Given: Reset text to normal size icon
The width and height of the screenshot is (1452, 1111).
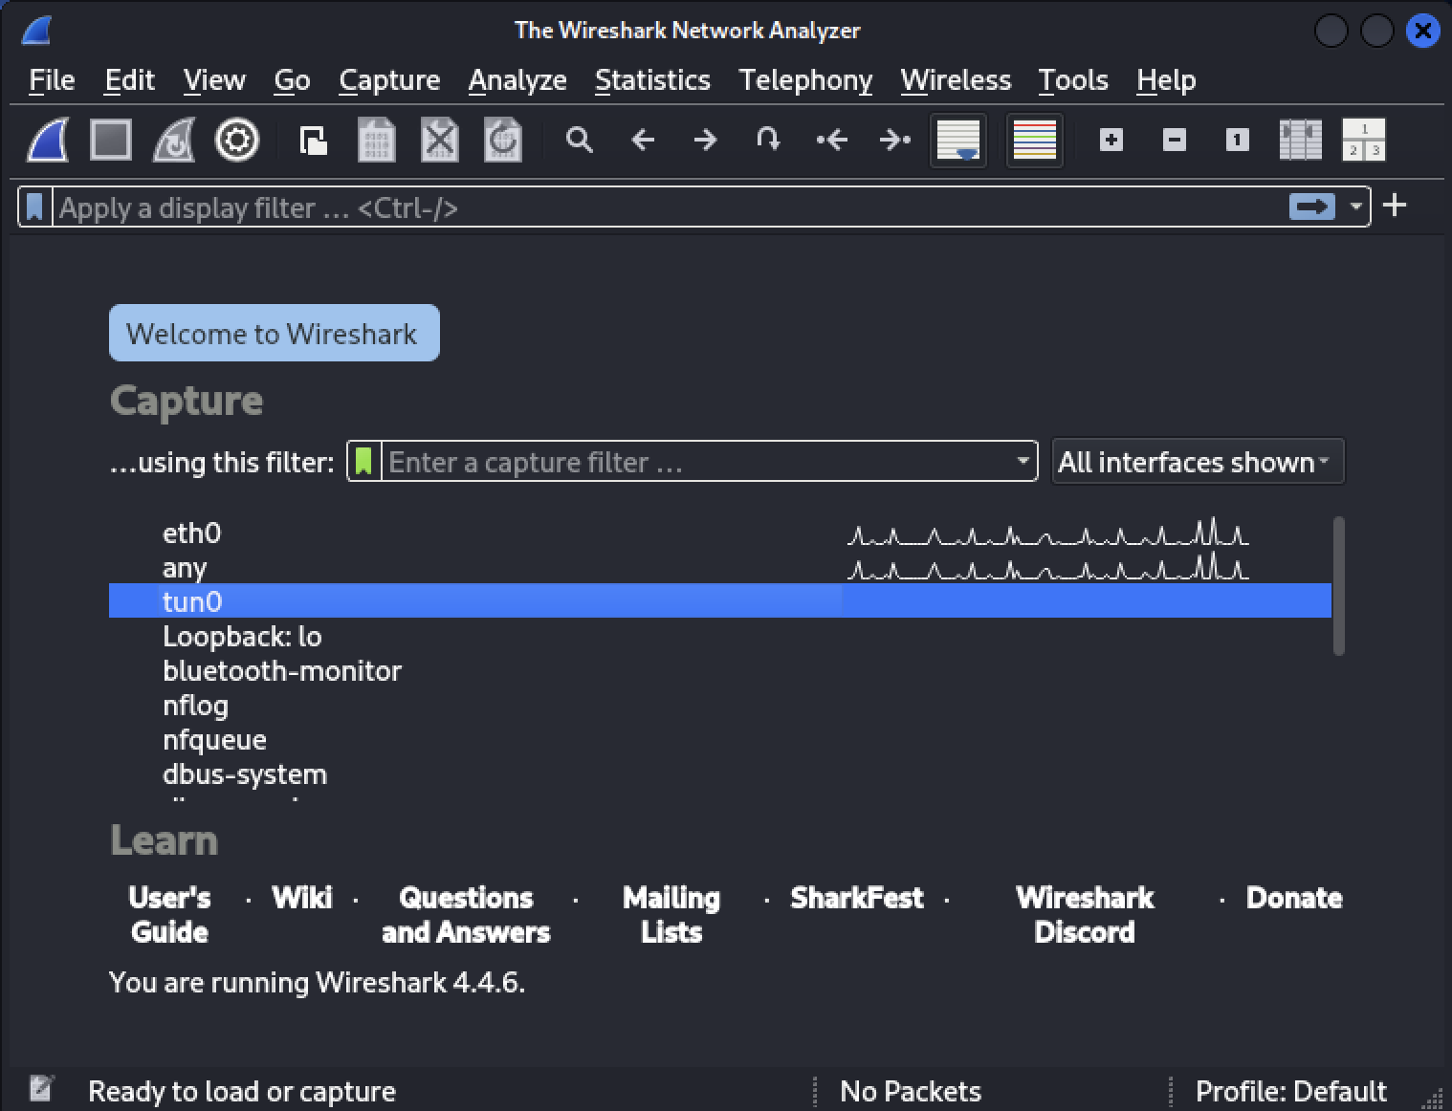Looking at the screenshot, I should [x=1237, y=141].
